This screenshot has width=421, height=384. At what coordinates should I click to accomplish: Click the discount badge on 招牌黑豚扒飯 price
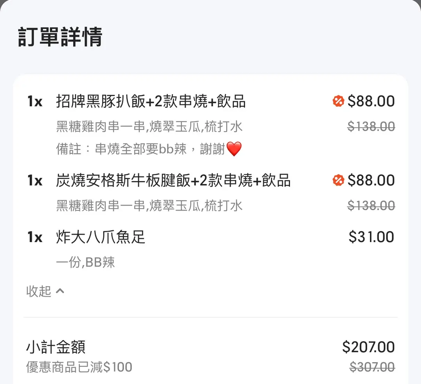[x=338, y=101]
